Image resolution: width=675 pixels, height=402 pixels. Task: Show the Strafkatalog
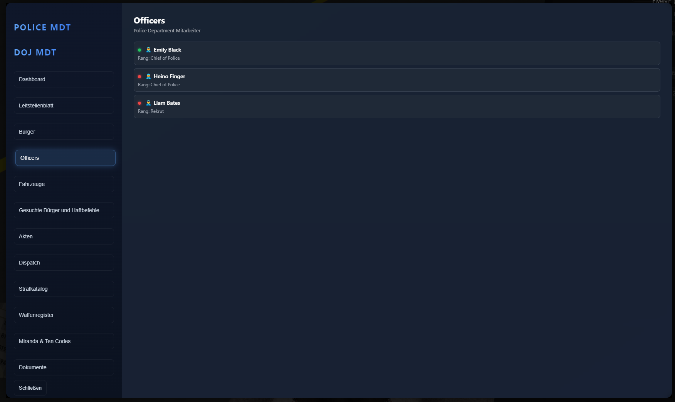(64, 289)
